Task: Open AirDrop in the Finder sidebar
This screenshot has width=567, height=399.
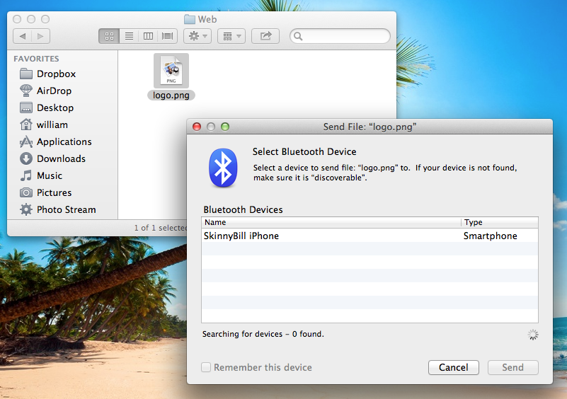Action: [54, 91]
